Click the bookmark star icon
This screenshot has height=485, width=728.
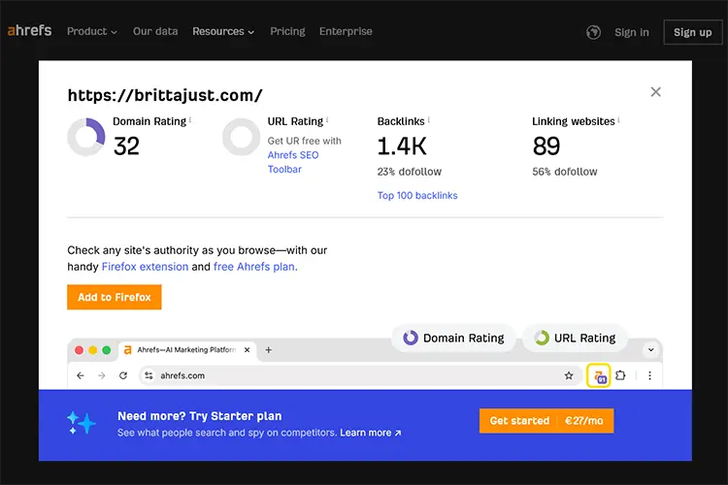[x=569, y=375]
